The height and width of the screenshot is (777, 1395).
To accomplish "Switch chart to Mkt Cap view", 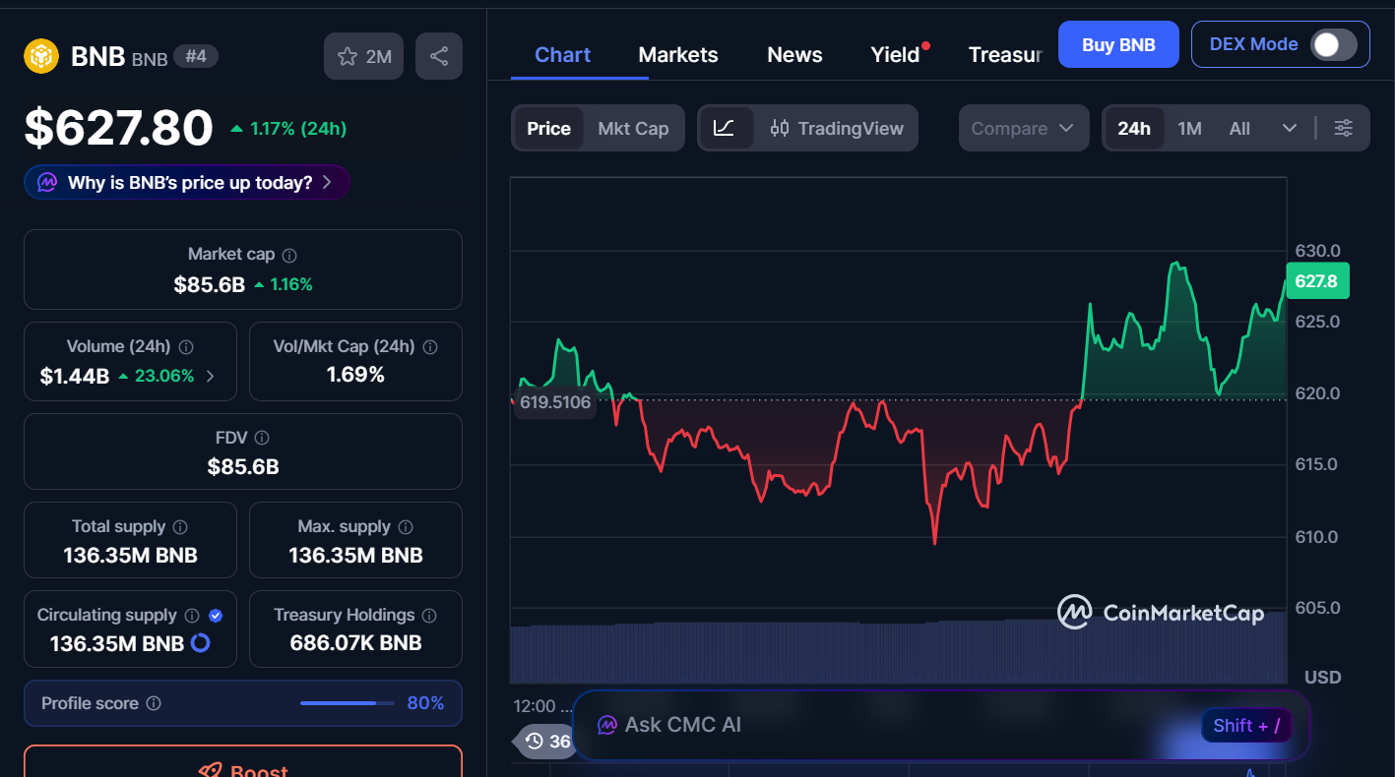I will pyautogui.click(x=633, y=128).
